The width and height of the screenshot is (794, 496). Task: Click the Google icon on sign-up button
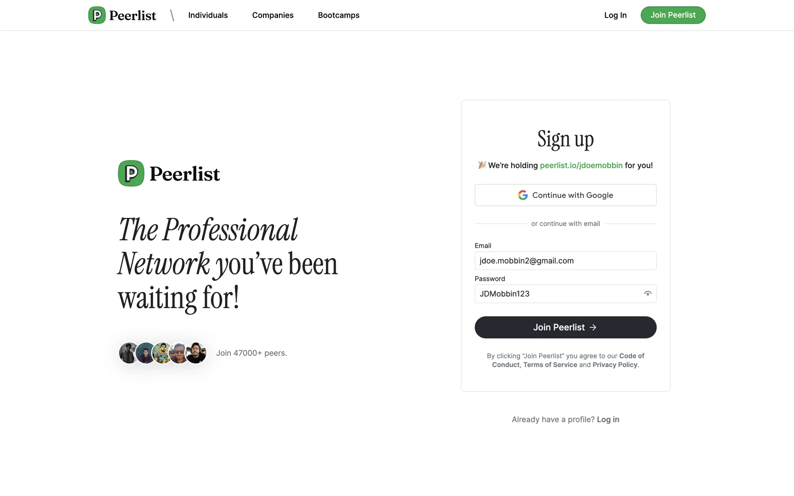pos(523,195)
